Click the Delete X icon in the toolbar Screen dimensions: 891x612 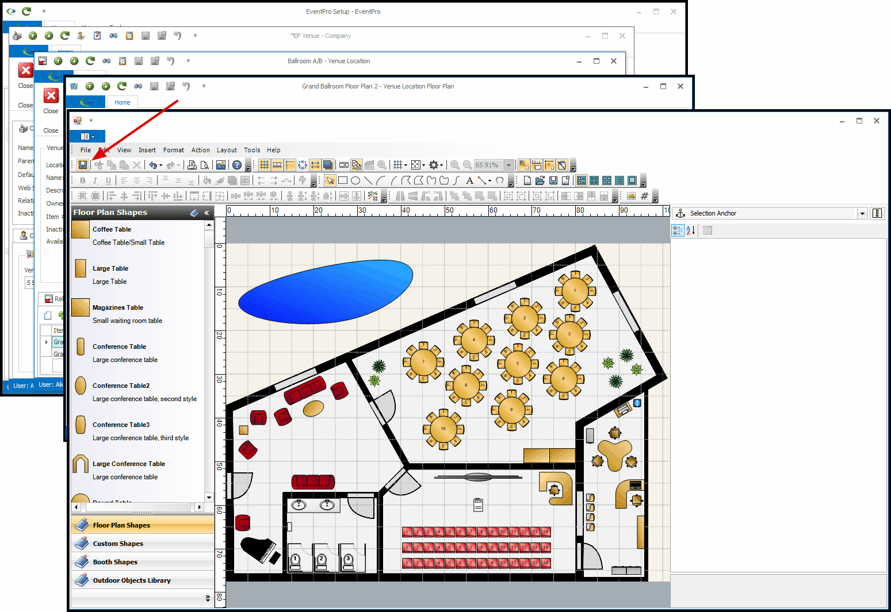point(137,165)
